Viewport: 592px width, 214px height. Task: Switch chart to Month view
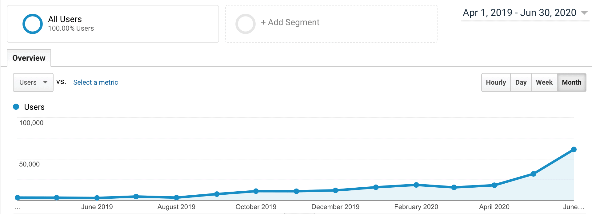pos(571,82)
